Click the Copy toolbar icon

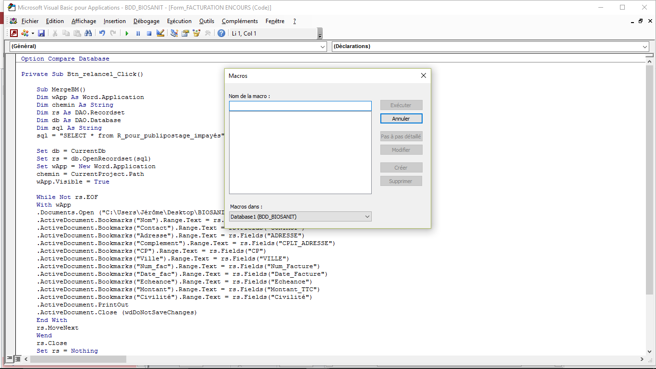tap(66, 33)
